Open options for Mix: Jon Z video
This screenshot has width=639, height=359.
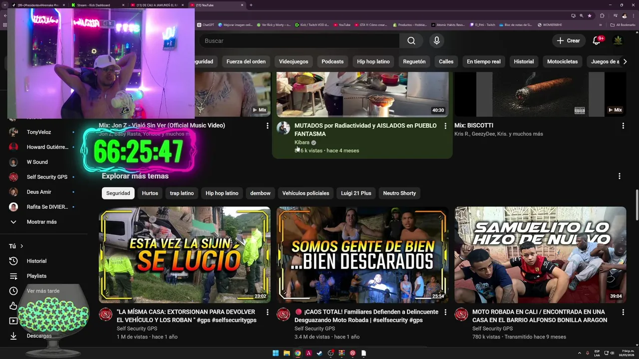tap(268, 126)
